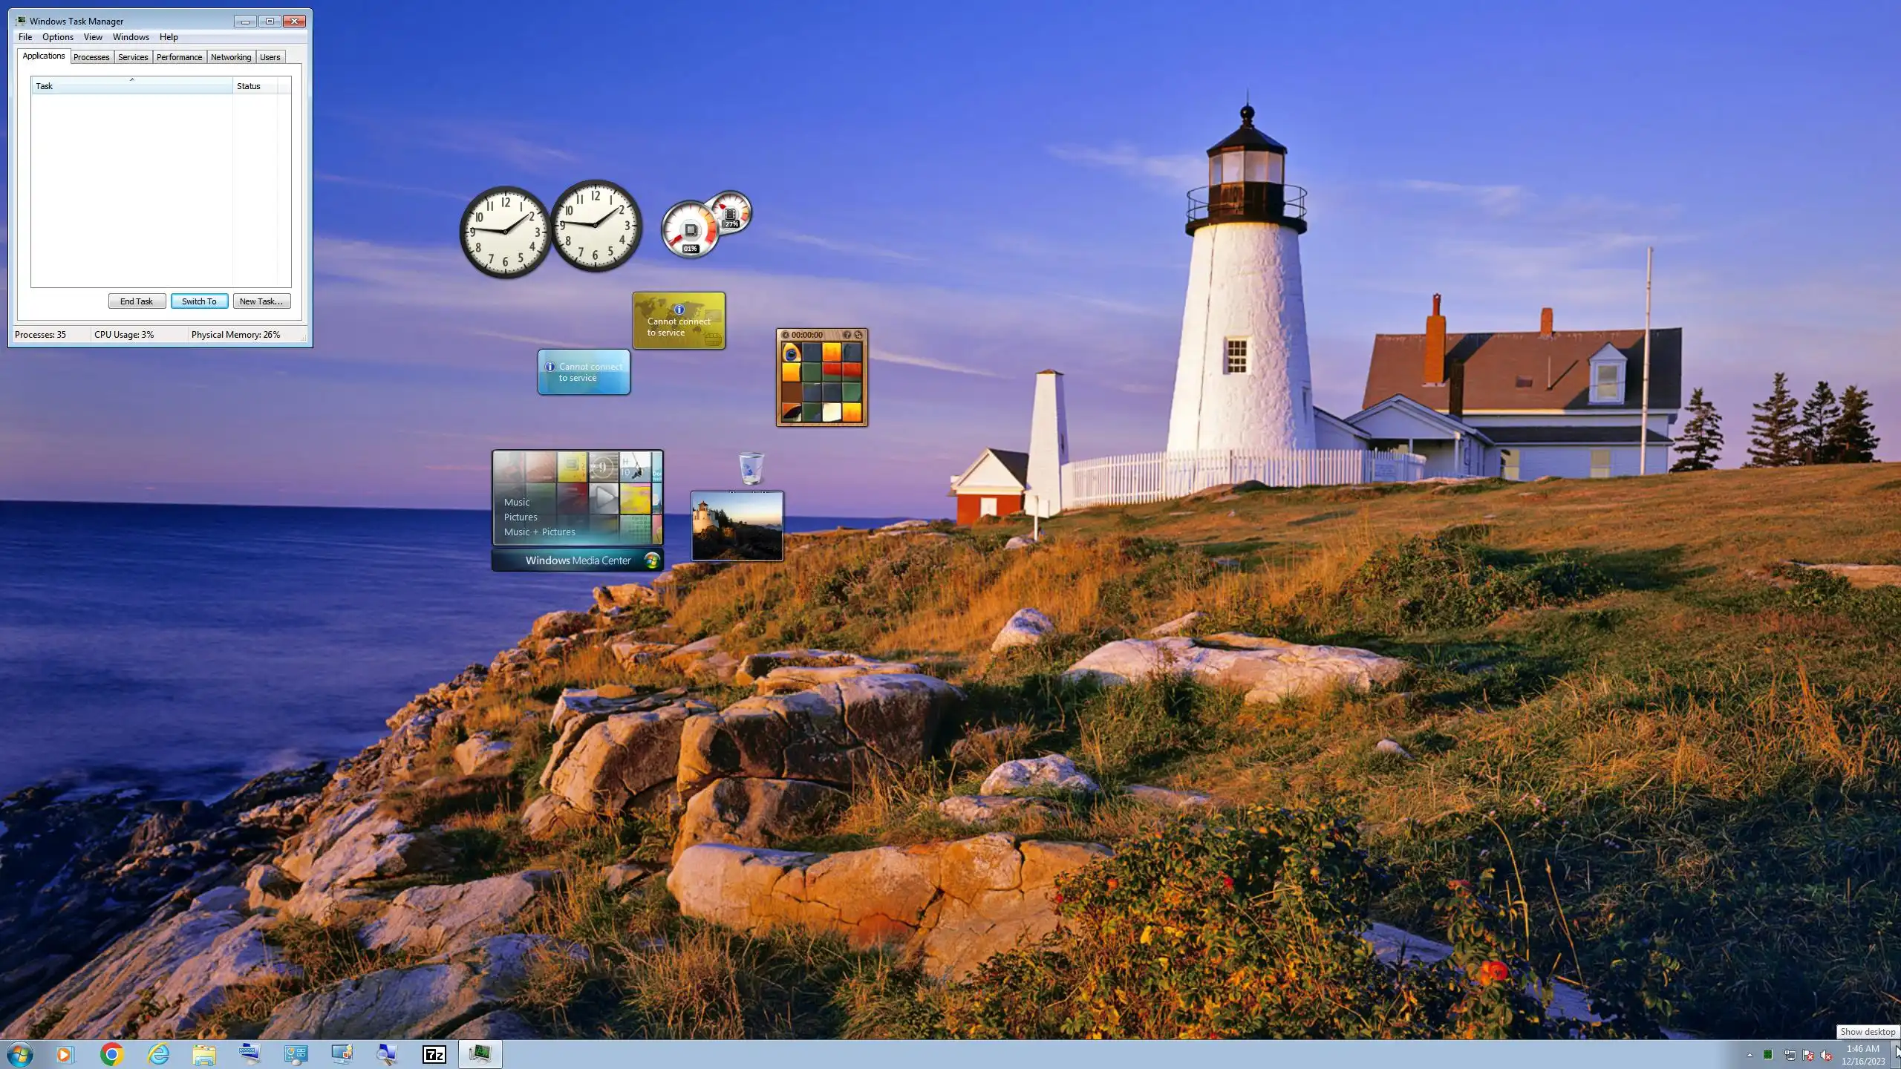Open Google Chrome from the taskbar
Screen dimensions: 1901x1069
coord(111,1054)
